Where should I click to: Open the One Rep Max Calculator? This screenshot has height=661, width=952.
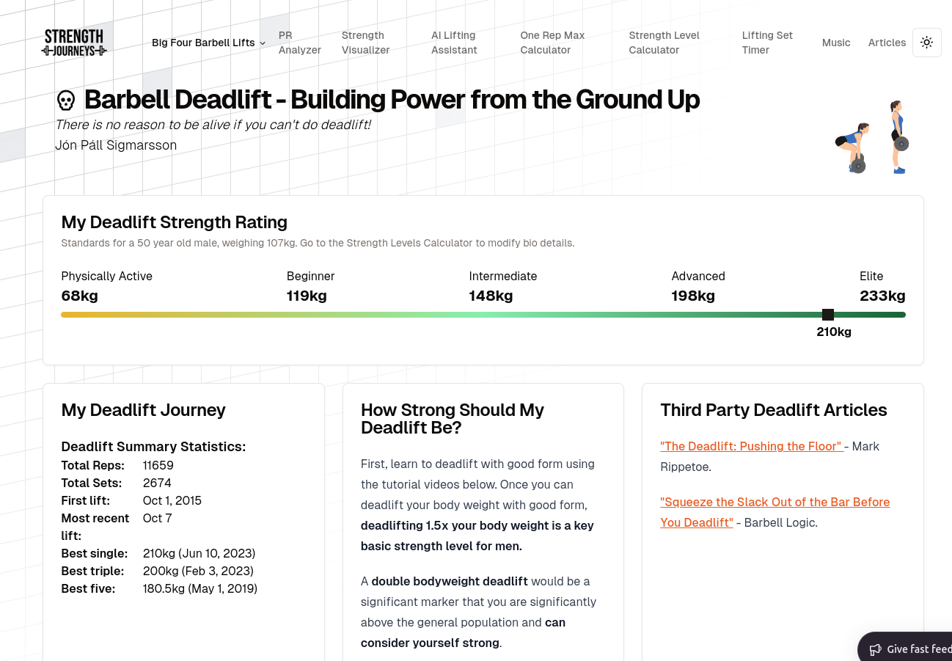(552, 43)
